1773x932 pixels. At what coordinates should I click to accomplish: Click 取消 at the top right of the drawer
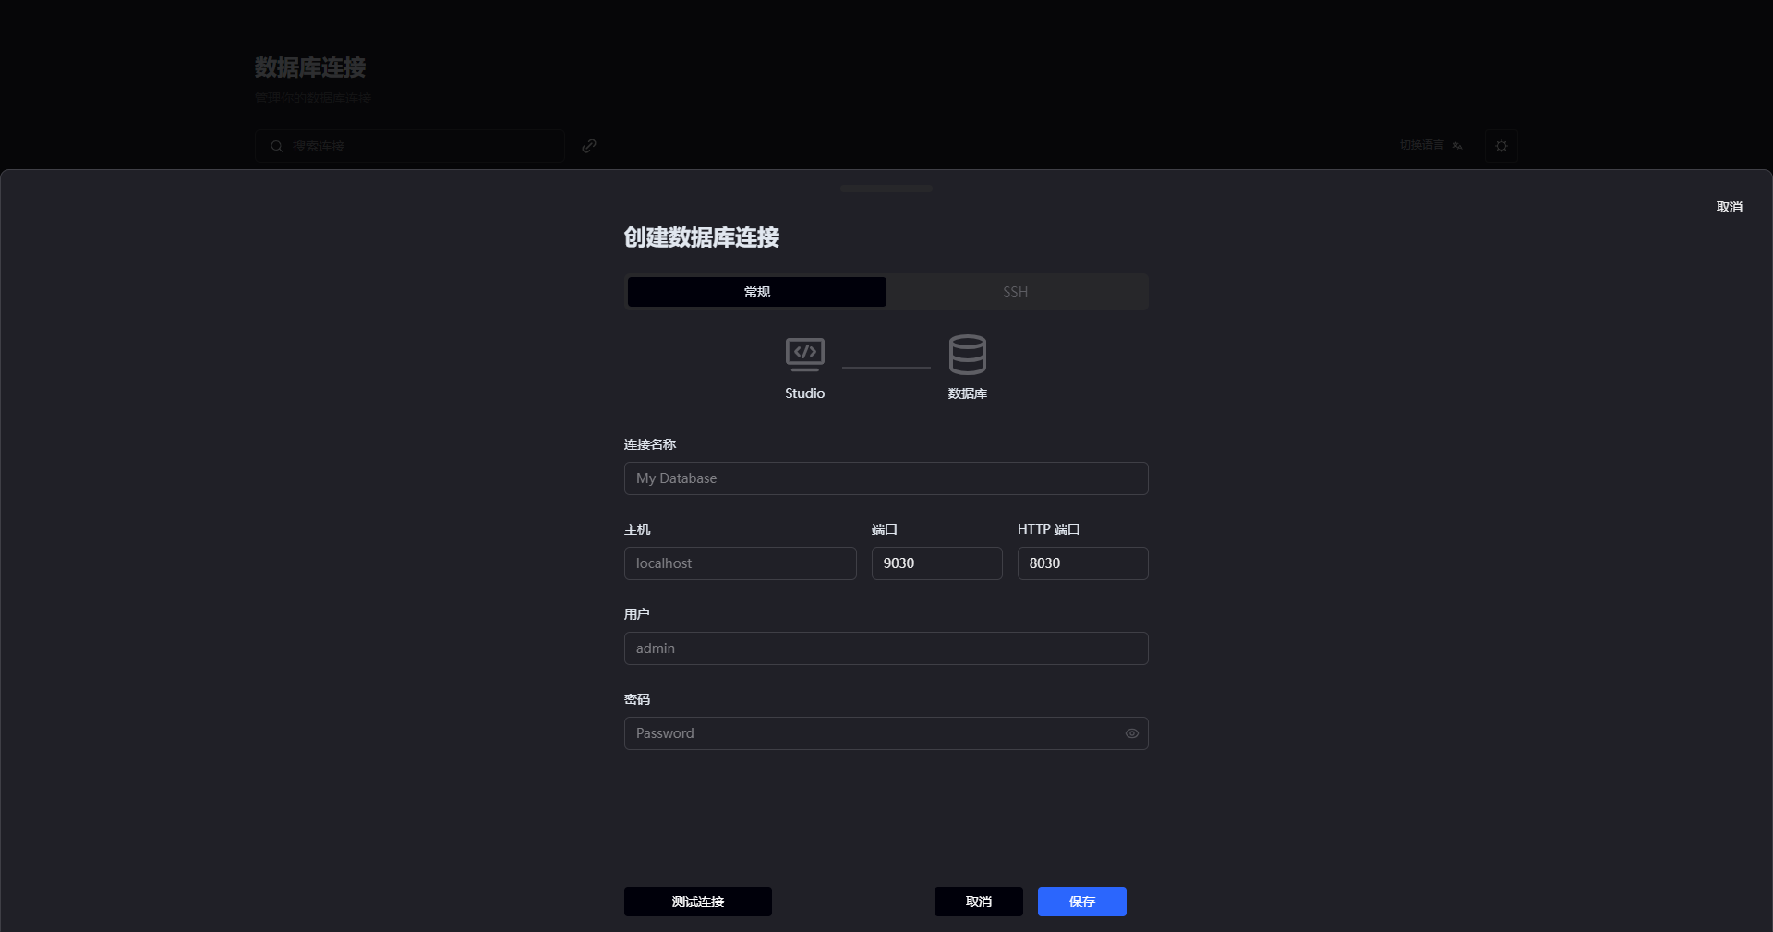[x=1729, y=207]
